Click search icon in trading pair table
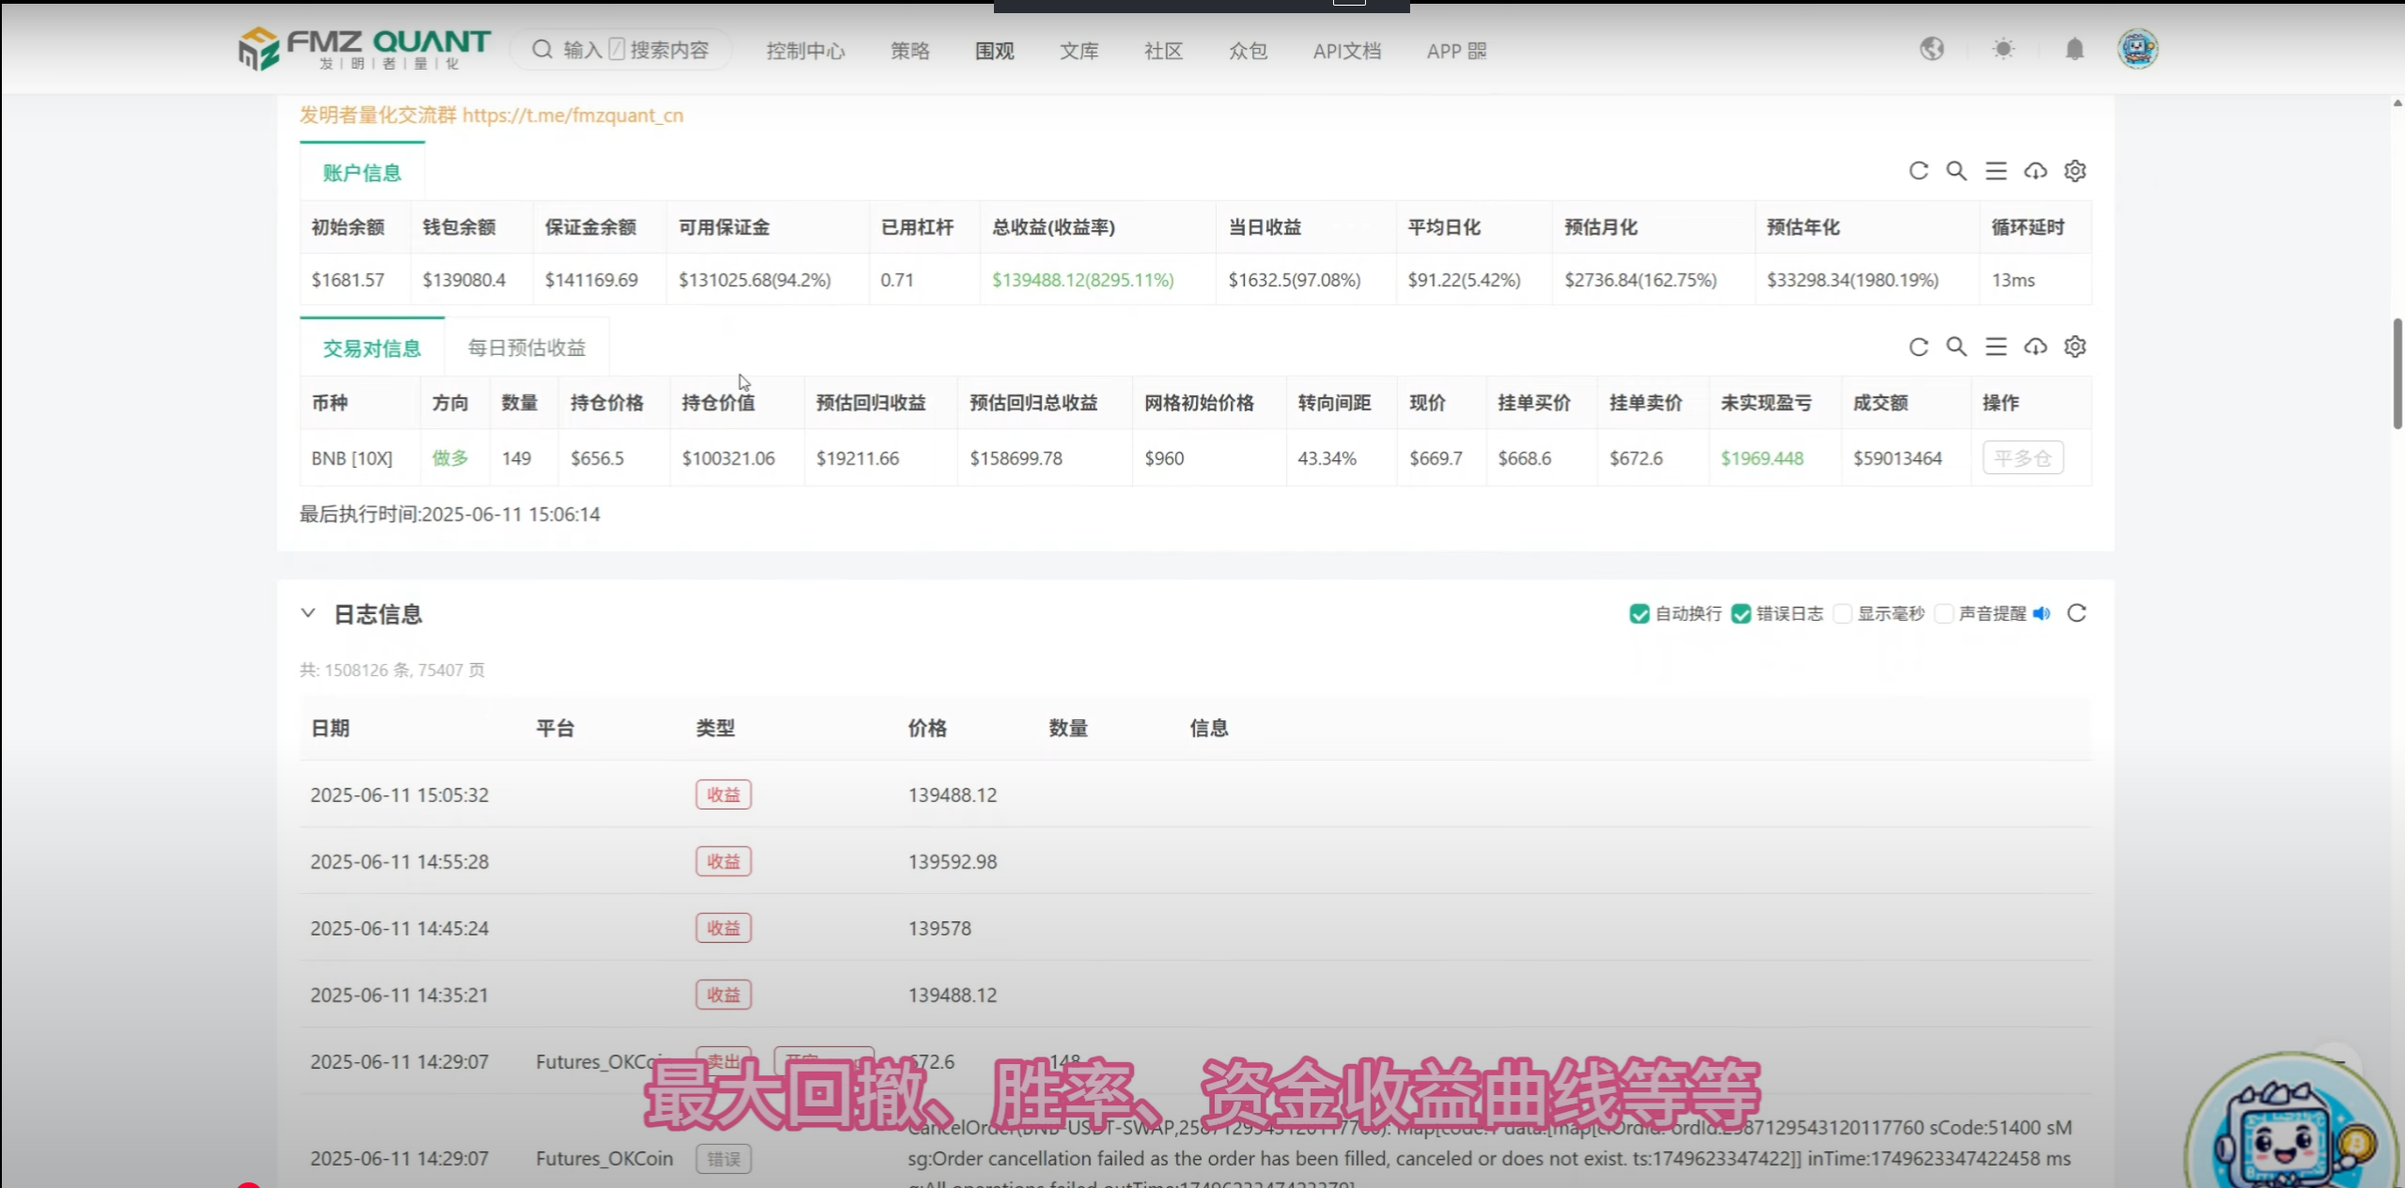2405x1188 pixels. 1956,347
